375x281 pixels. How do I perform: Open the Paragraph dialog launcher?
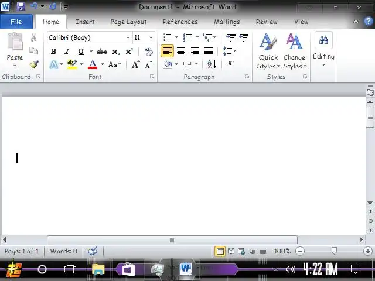pos(247,77)
